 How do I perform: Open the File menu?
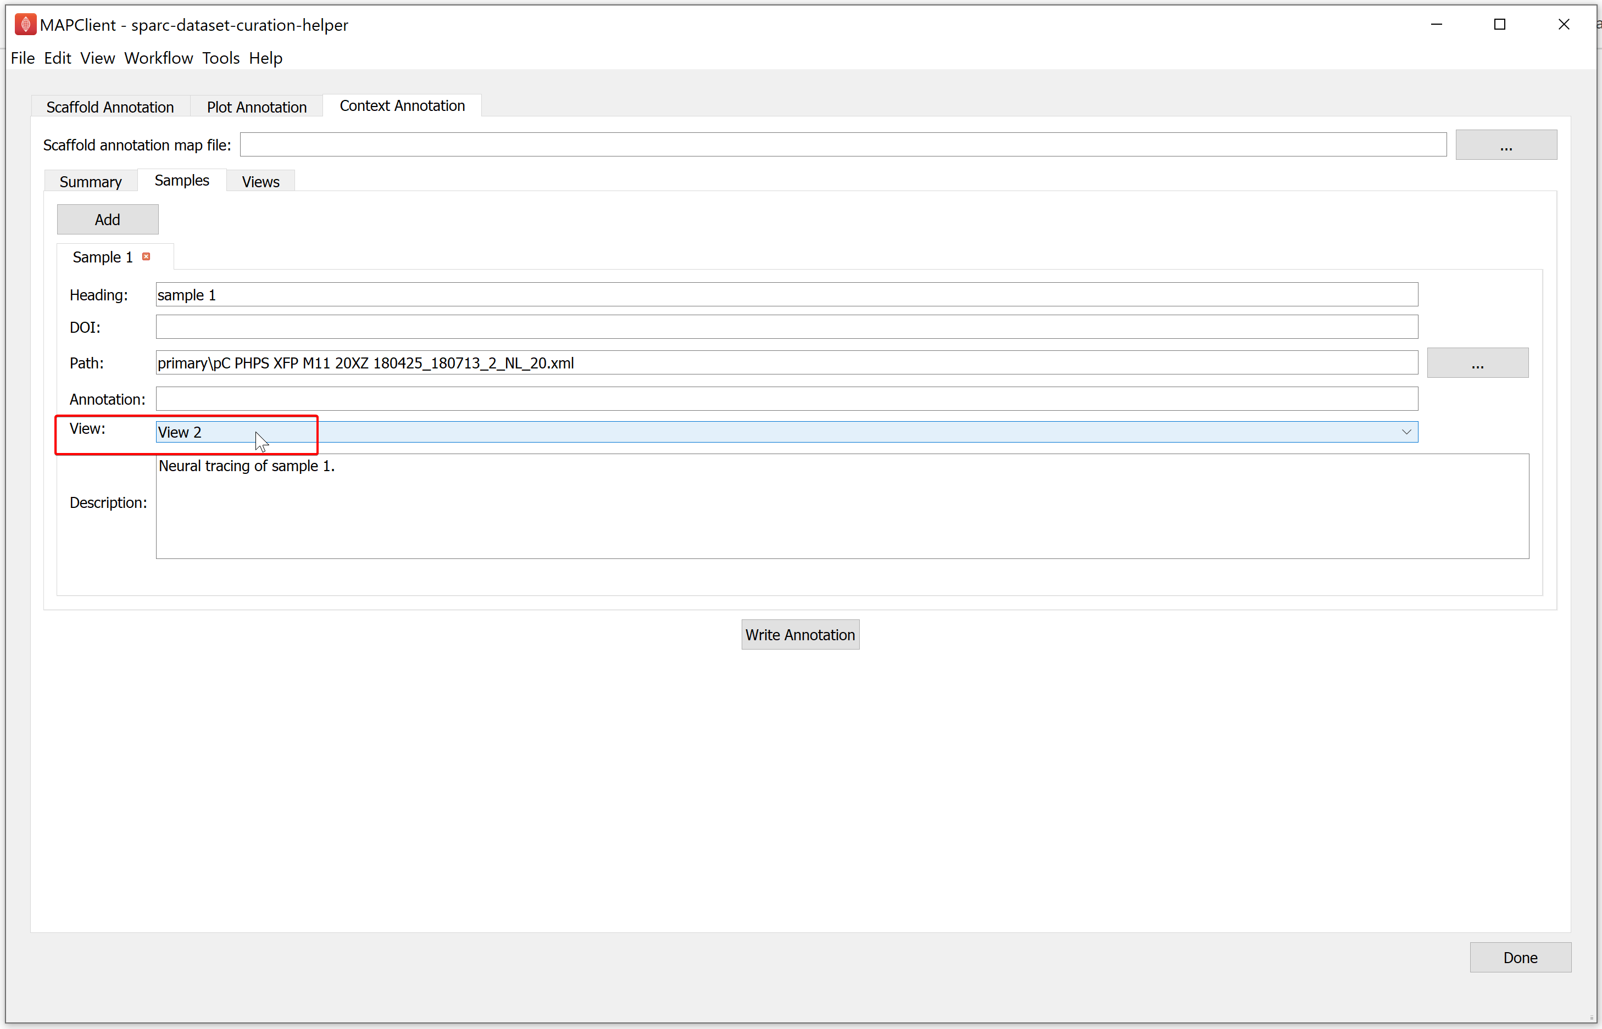pos(22,57)
